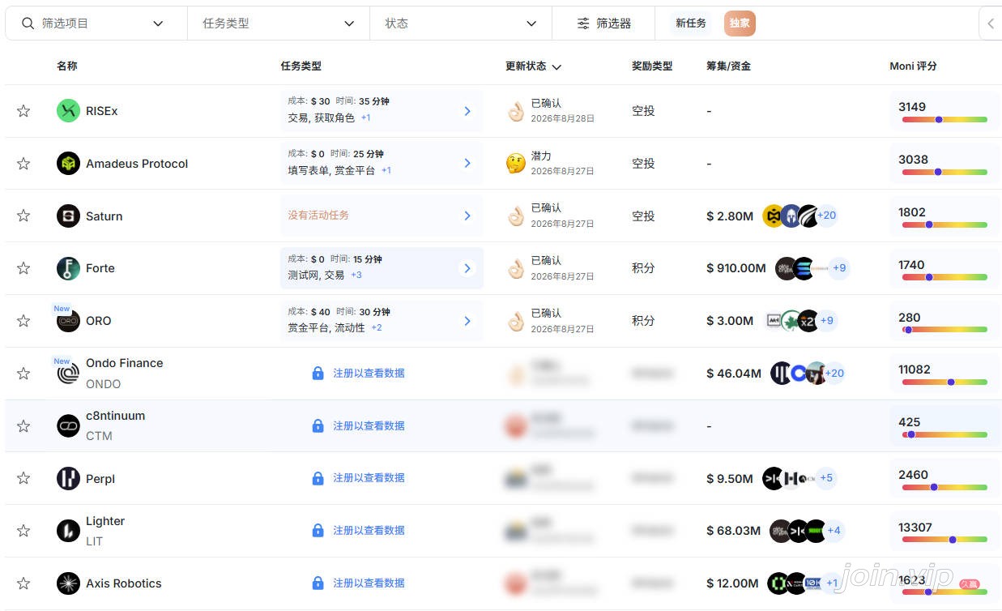Screen dimensions: 1002x611
Task: Sort by 更新状态 column chevron
Action: coord(556,66)
